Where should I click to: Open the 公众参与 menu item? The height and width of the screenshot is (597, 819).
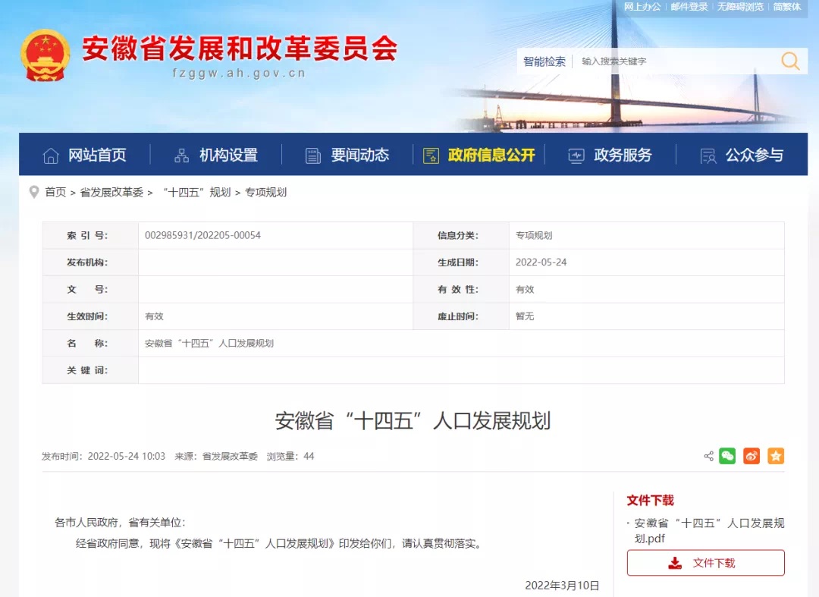coord(755,155)
